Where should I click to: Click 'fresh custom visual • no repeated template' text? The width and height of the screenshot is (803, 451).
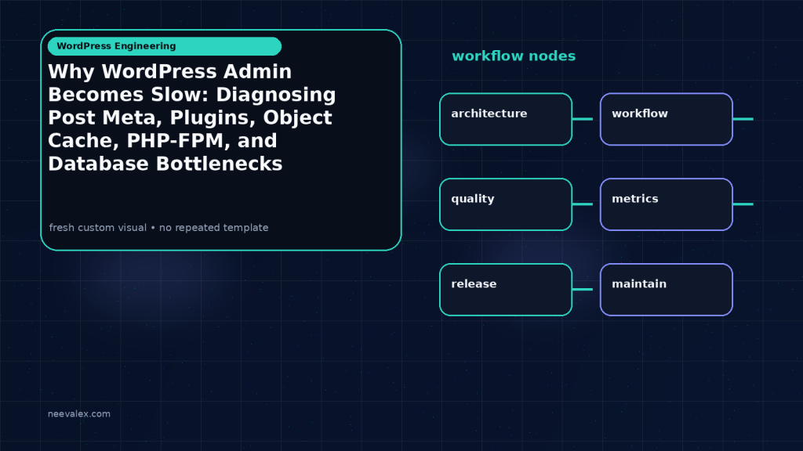tap(158, 228)
